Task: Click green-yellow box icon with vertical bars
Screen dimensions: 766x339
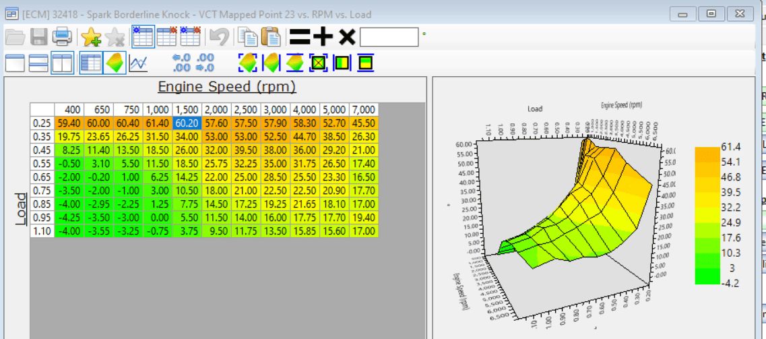Action: click(x=342, y=63)
